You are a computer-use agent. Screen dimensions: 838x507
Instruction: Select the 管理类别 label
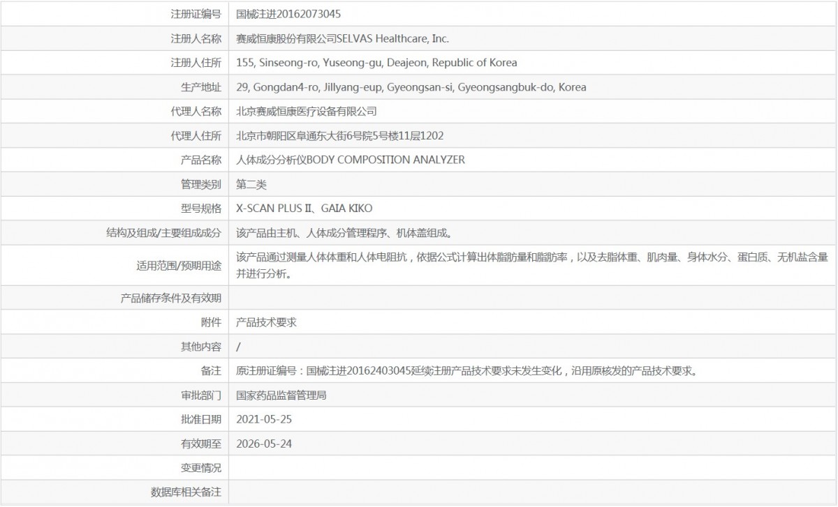point(200,184)
